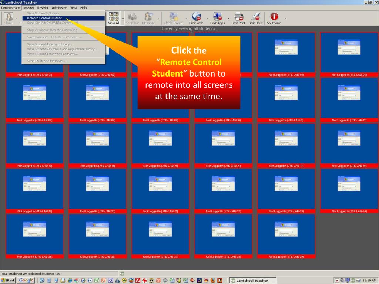Viewport: 379px width, 284px height.
Task: Select JTE-LAB-07 student thumbnail
Action: (x=34, y=100)
